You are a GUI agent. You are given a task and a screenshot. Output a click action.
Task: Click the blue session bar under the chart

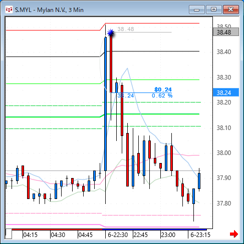[154, 229]
